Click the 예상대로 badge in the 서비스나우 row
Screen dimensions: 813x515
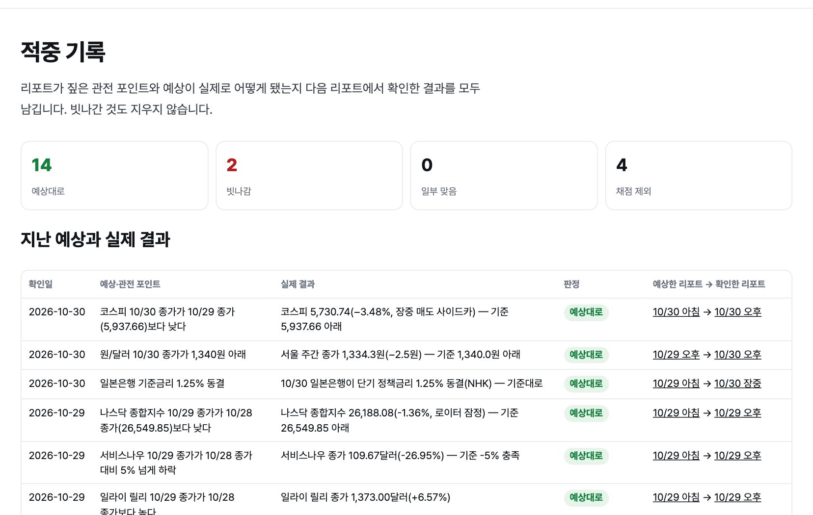pos(586,456)
